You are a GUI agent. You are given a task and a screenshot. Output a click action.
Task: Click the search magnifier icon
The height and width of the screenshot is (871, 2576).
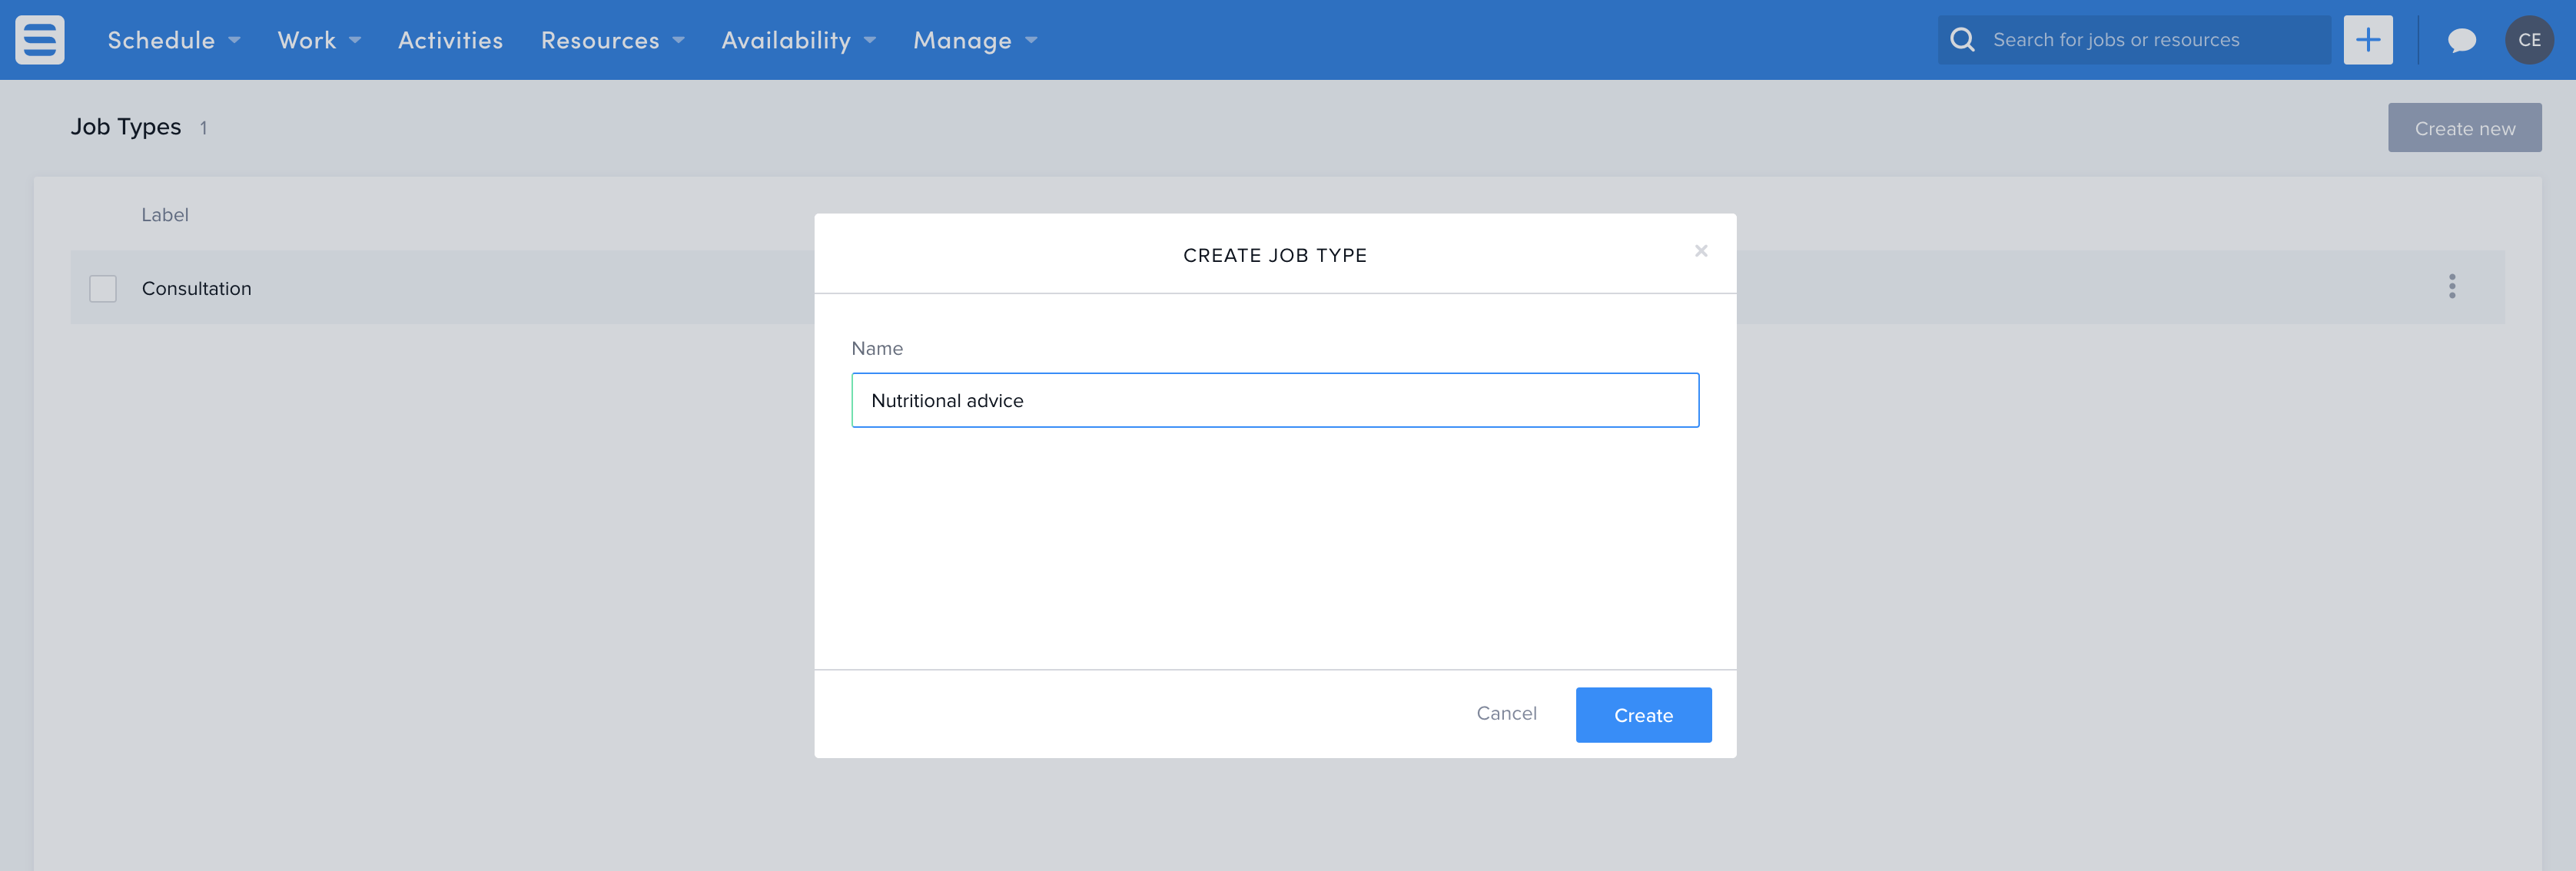pyautogui.click(x=1962, y=40)
